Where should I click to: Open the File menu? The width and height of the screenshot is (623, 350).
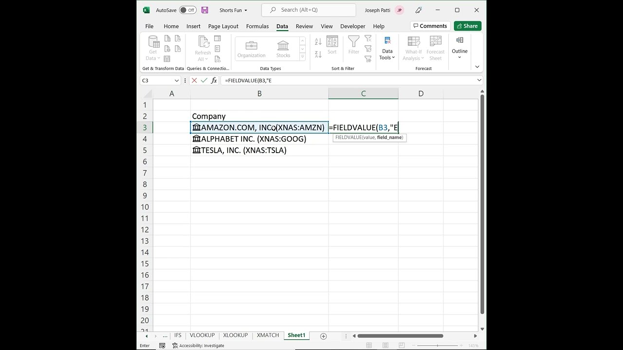click(x=149, y=26)
